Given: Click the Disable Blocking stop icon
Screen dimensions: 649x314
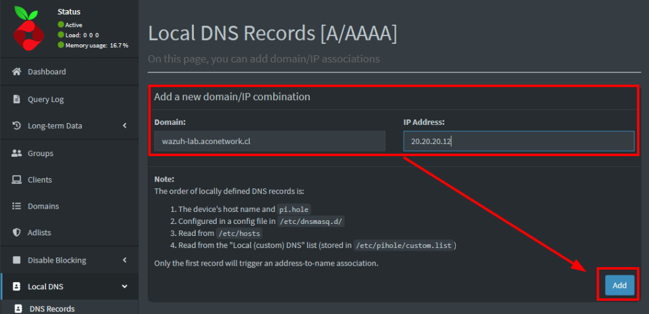Looking at the screenshot, I should tap(17, 260).
